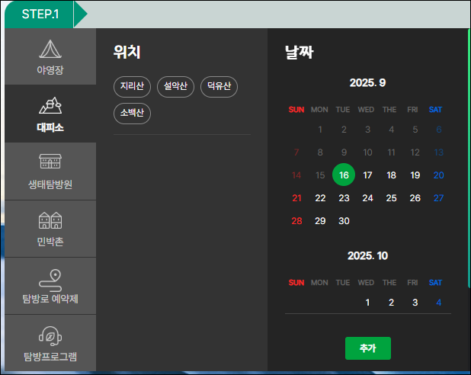Open the 민박촌 houses icon
Screen dimensions: 471x375
(x=50, y=220)
